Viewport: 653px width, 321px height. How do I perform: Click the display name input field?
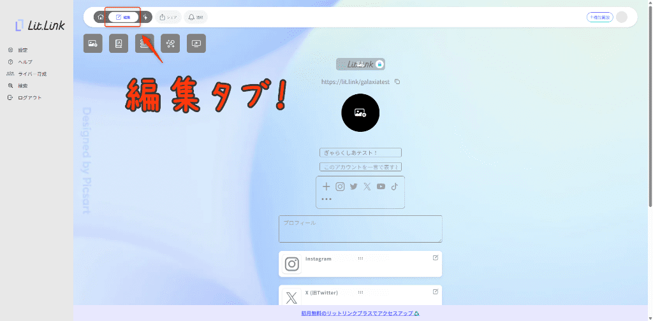coord(360,152)
